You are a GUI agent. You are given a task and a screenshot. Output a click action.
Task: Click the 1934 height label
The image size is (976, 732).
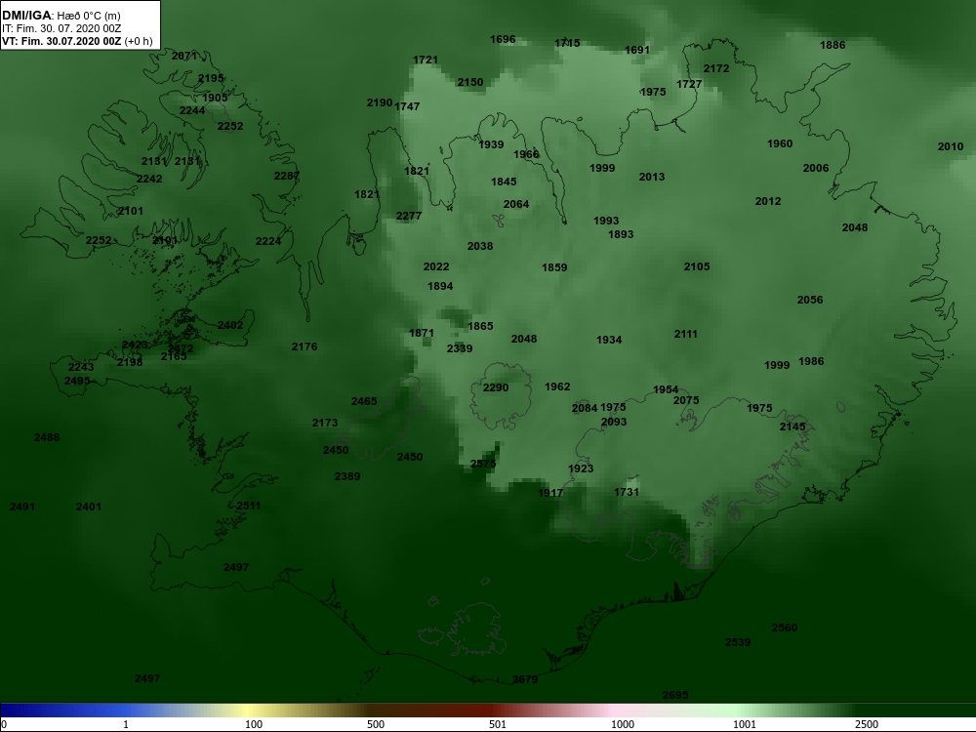click(609, 340)
